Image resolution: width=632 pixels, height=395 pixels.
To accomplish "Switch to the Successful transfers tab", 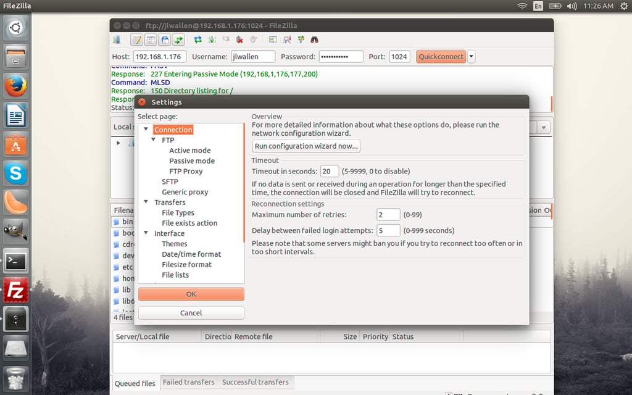I will click(255, 381).
